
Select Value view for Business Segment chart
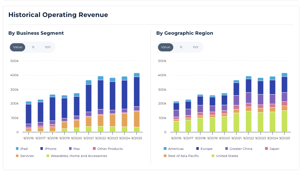(x=18, y=47)
